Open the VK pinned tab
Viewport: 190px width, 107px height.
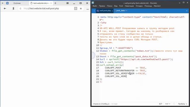(7, 3)
